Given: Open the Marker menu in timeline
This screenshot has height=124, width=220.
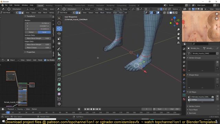Looking at the screenshot, I should click(x=34, y=109).
